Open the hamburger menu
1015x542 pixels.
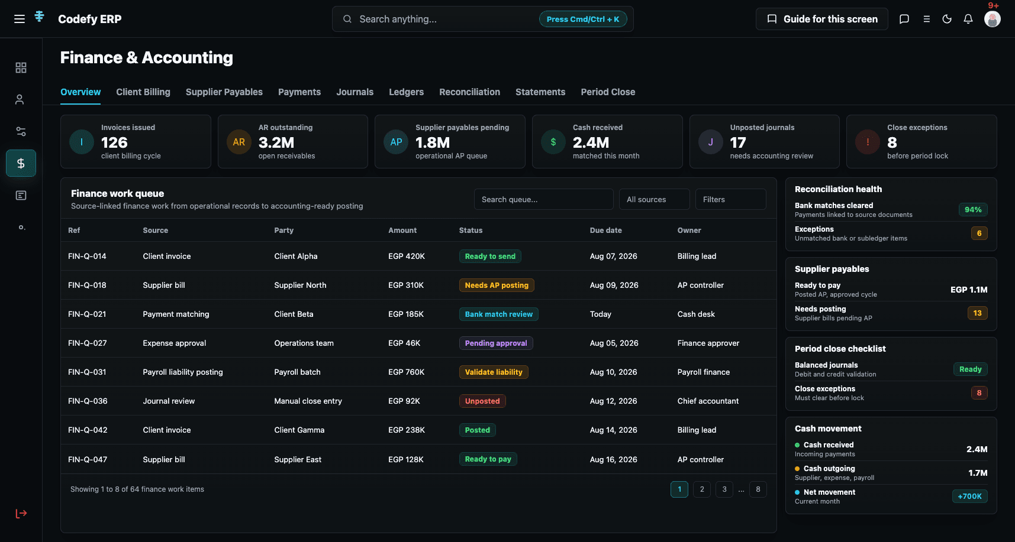(x=20, y=19)
